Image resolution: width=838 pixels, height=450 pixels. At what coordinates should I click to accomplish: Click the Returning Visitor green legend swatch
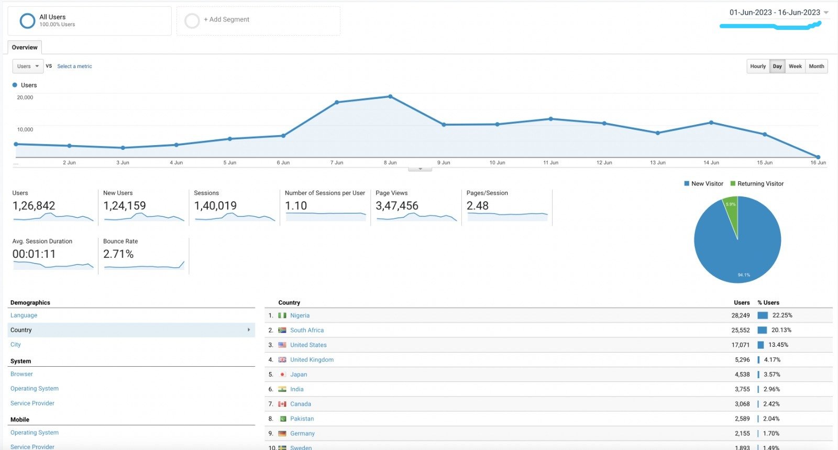733,183
